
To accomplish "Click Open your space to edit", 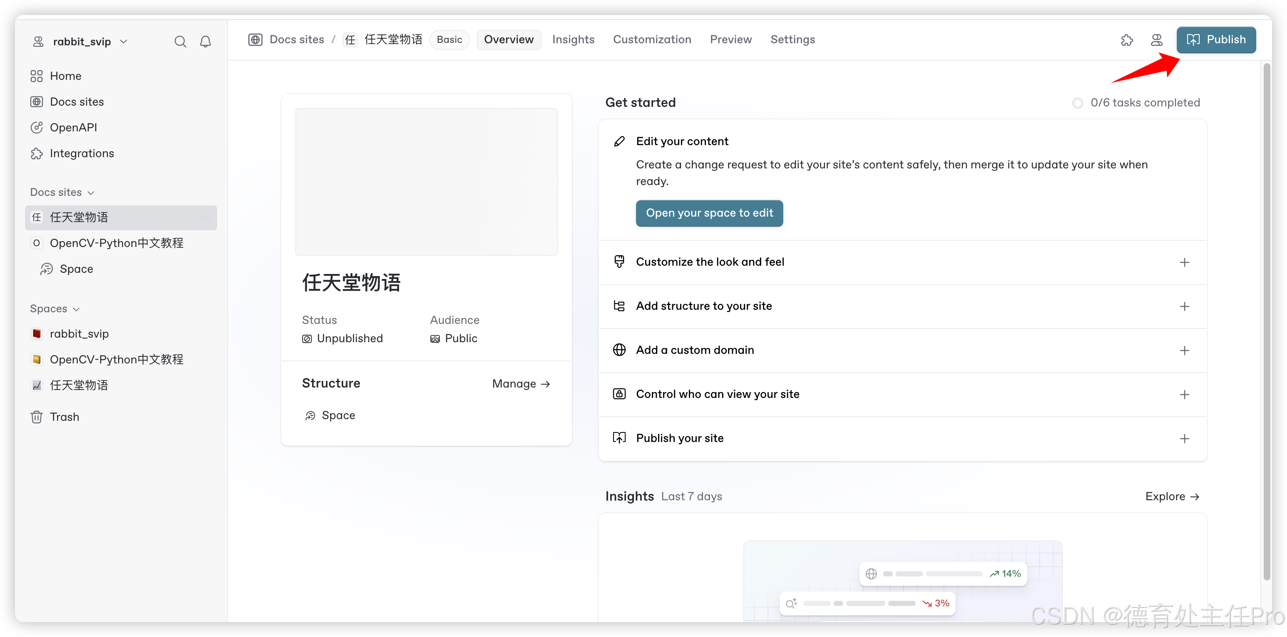I will 709,213.
